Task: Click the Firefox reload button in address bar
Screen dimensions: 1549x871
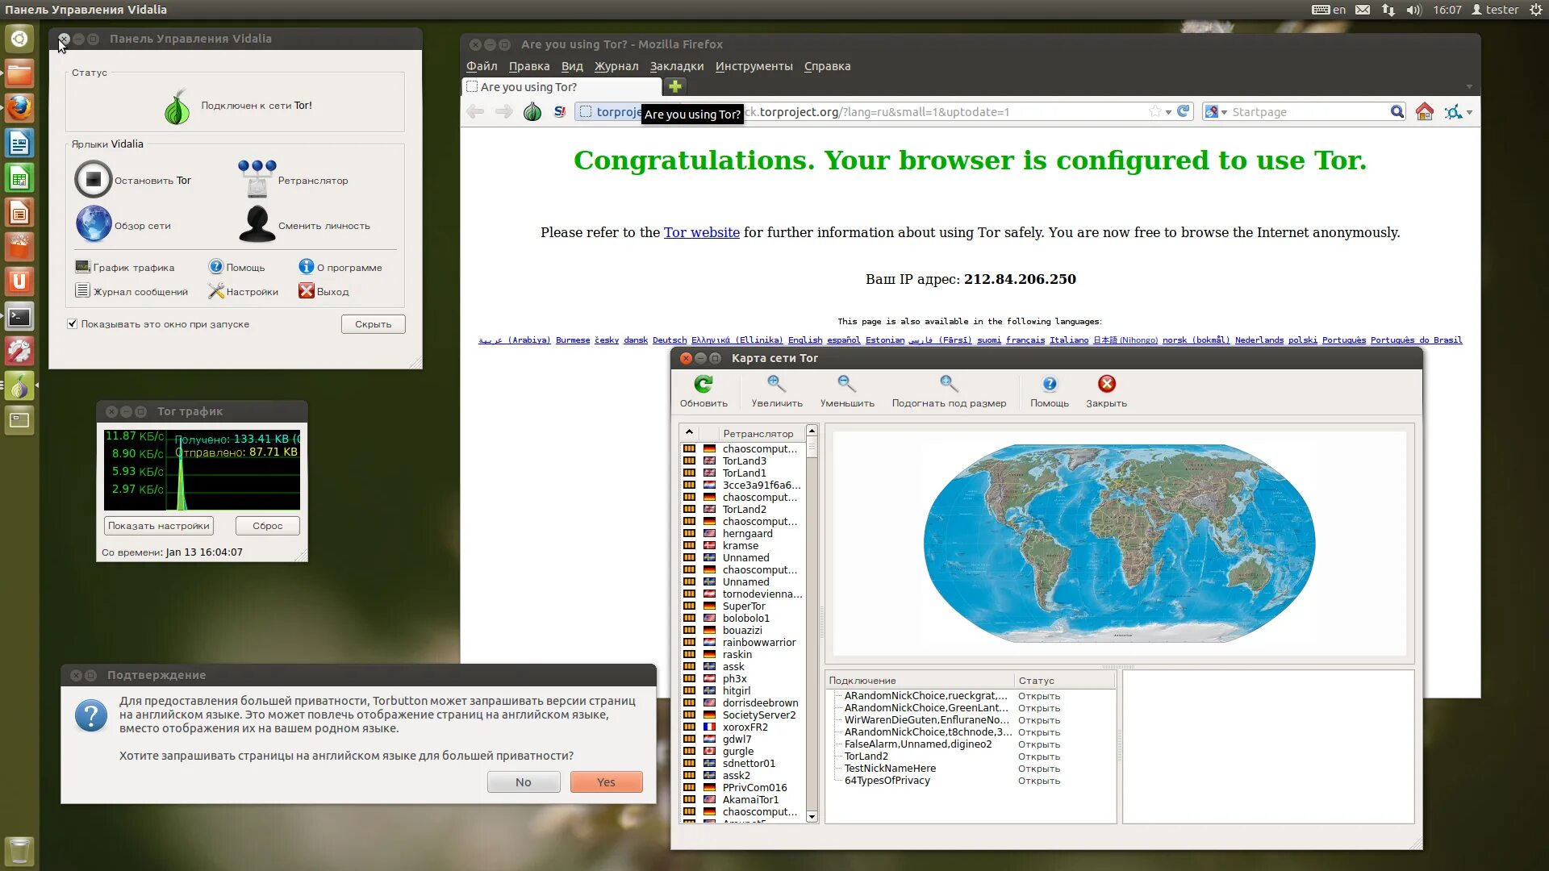Action: tap(1183, 112)
